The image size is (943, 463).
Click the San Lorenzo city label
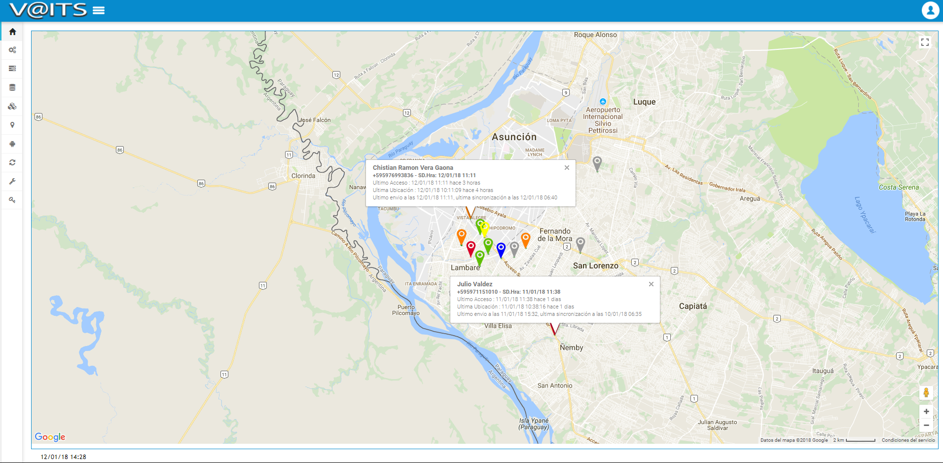(595, 266)
